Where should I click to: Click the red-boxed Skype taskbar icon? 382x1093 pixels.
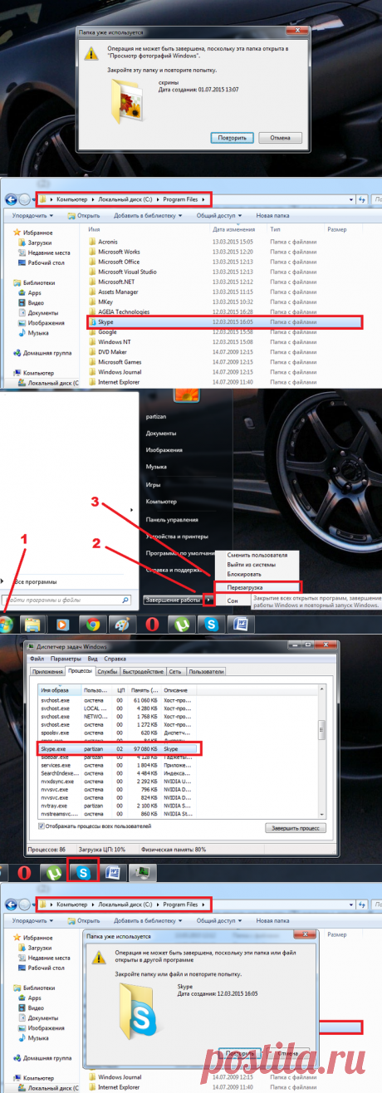point(84,871)
